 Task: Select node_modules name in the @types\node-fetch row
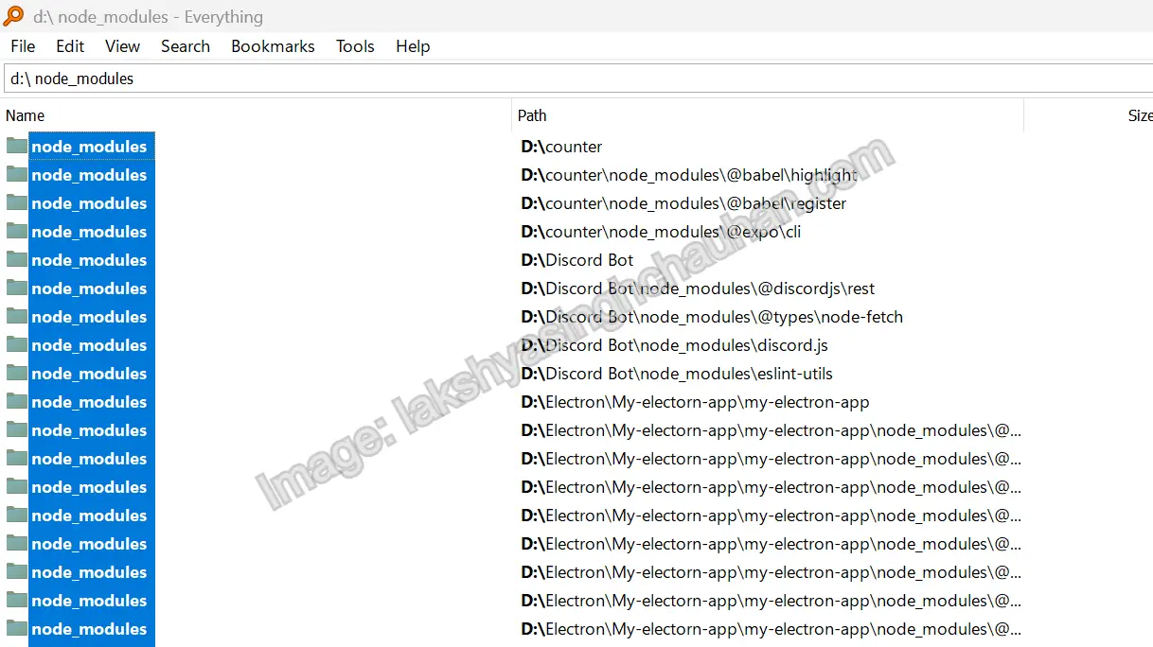click(x=90, y=317)
